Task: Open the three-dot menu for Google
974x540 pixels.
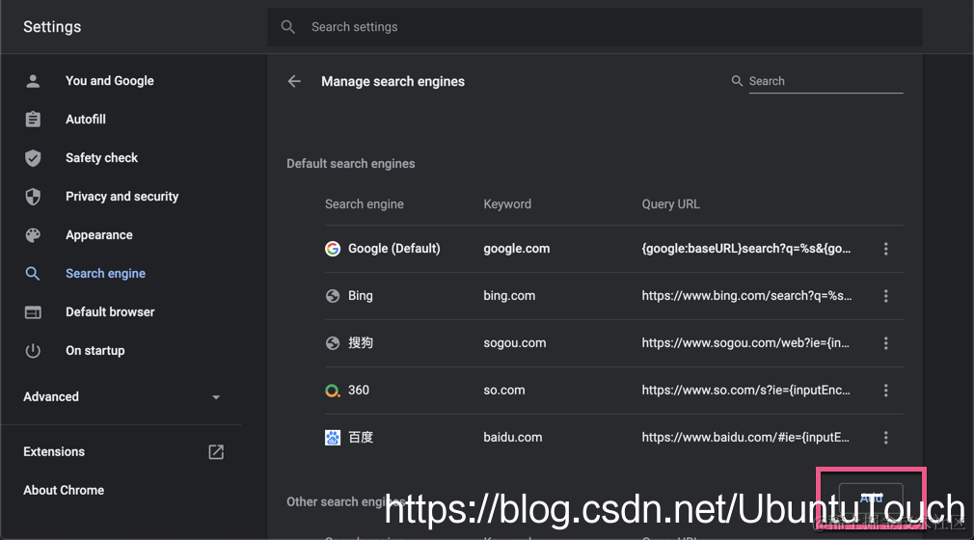Action: (x=885, y=249)
